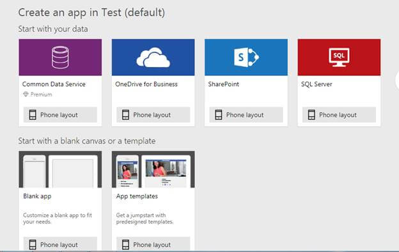Choose Phone layout for SQL Server
This screenshot has width=399, height=252.
click(x=339, y=115)
